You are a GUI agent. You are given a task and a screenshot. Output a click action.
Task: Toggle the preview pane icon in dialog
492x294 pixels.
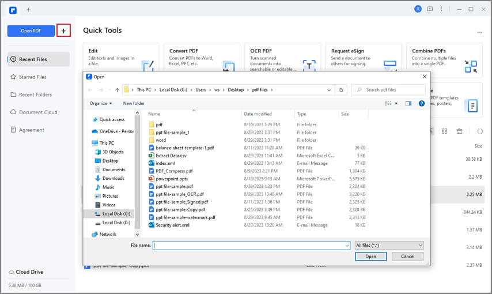pyautogui.click(x=408, y=103)
